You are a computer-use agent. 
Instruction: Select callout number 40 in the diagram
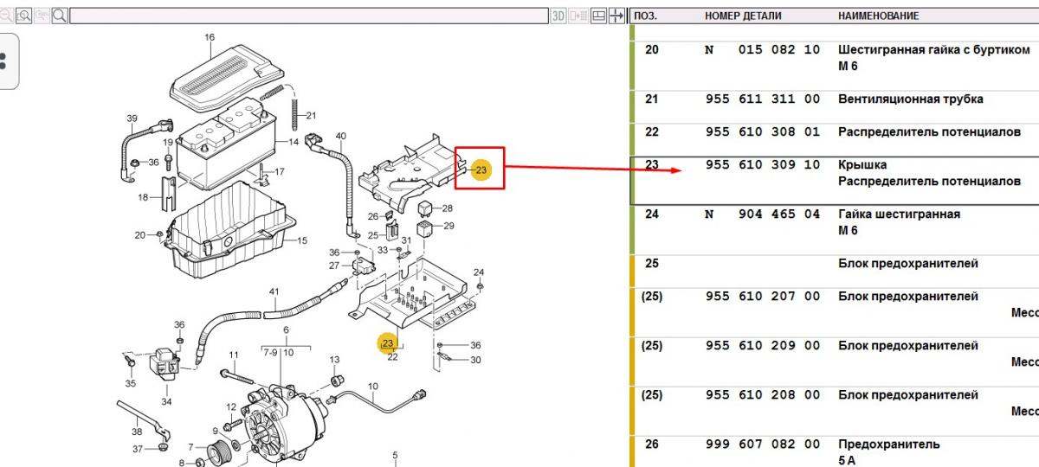tap(340, 137)
